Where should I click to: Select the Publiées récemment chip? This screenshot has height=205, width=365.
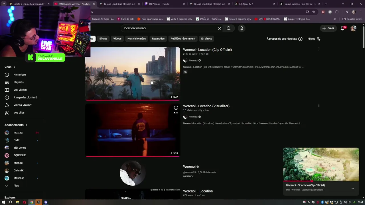(183, 39)
